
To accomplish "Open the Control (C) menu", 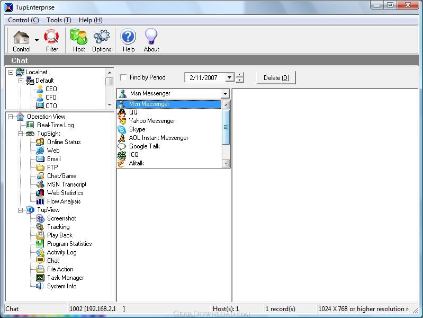I will (x=23, y=20).
